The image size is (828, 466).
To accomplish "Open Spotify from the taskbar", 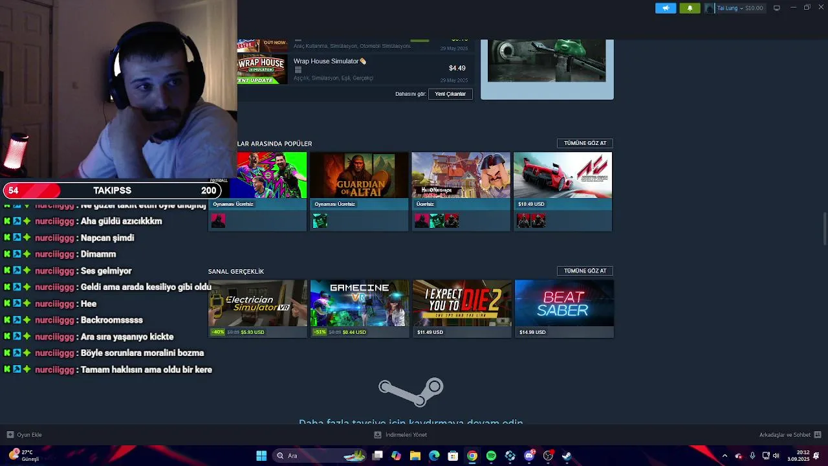I will tap(491, 456).
